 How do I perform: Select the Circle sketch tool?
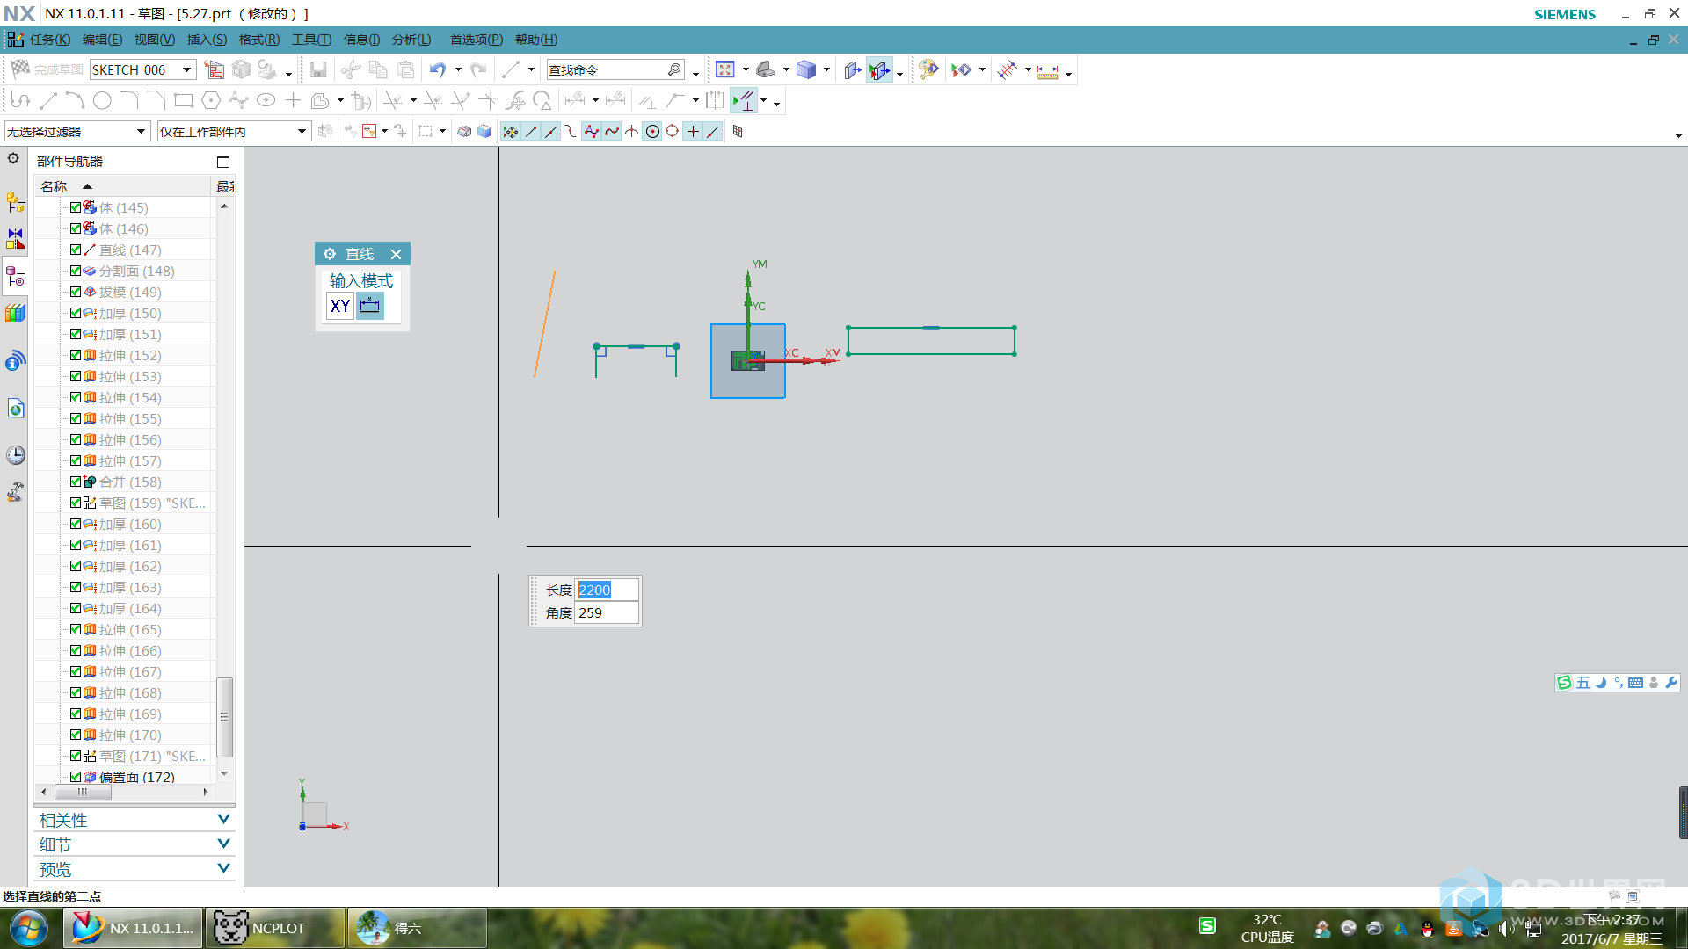[x=102, y=100]
